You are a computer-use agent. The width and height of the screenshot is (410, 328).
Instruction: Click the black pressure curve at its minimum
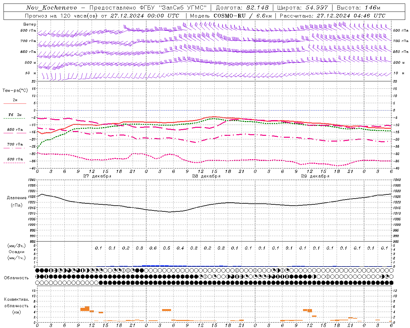click(x=170, y=212)
